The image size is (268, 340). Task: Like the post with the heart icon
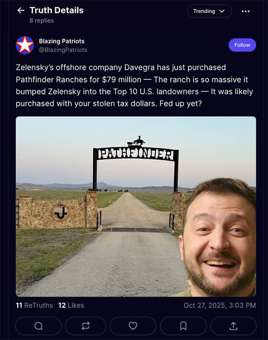click(133, 326)
